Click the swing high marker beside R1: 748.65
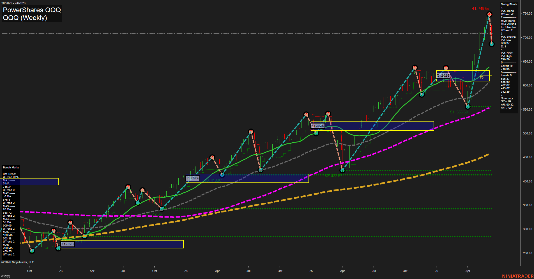This screenshot has width=534, height=279. pyautogui.click(x=489, y=14)
